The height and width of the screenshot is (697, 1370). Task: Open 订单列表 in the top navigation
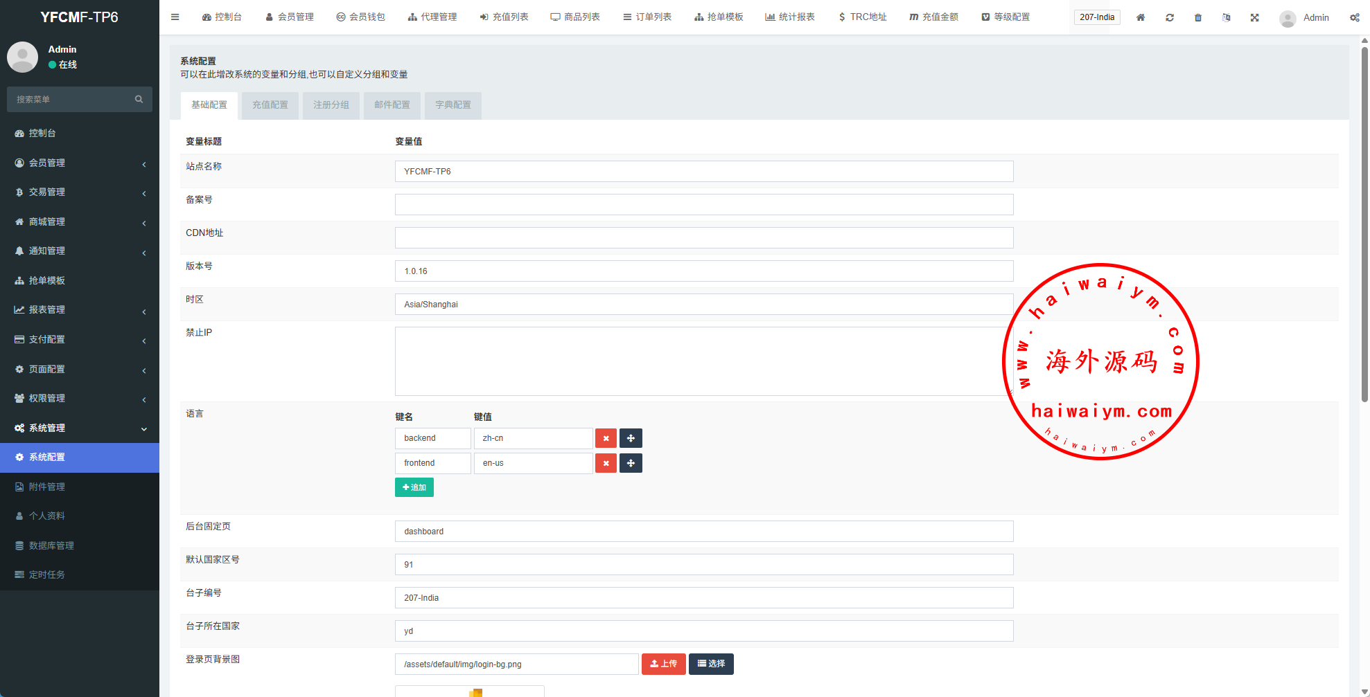click(647, 17)
